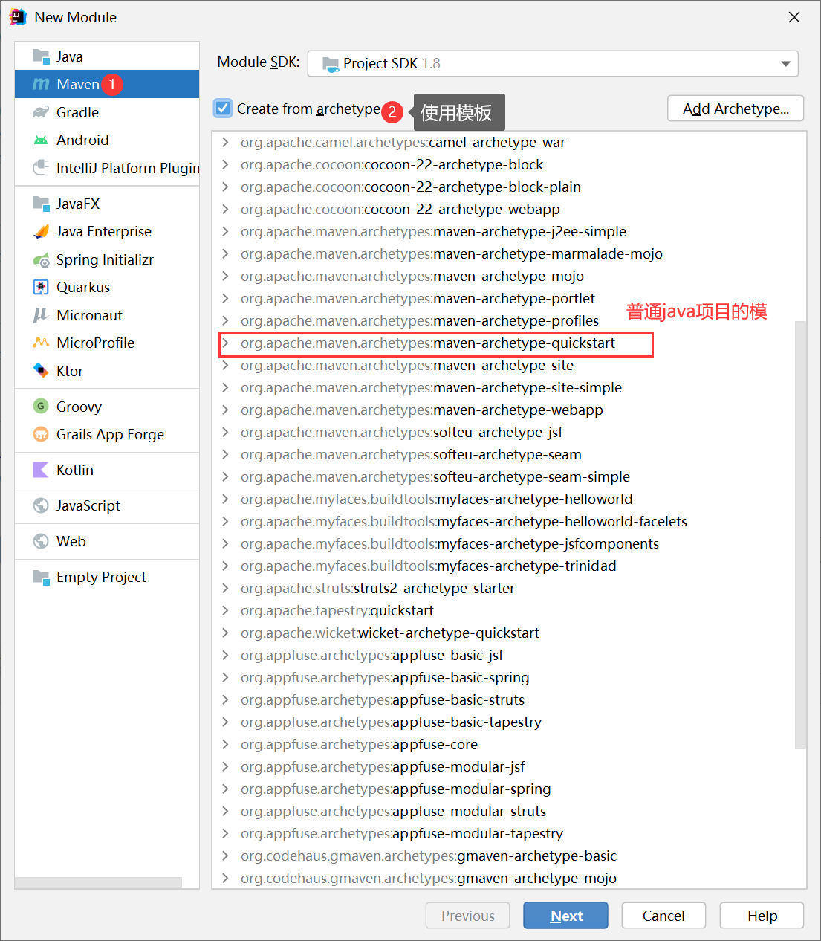Image resolution: width=821 pixels, height=941 pixels.
Task: Click the archetype list vertical scrollbar
Action: pos(800,534)
